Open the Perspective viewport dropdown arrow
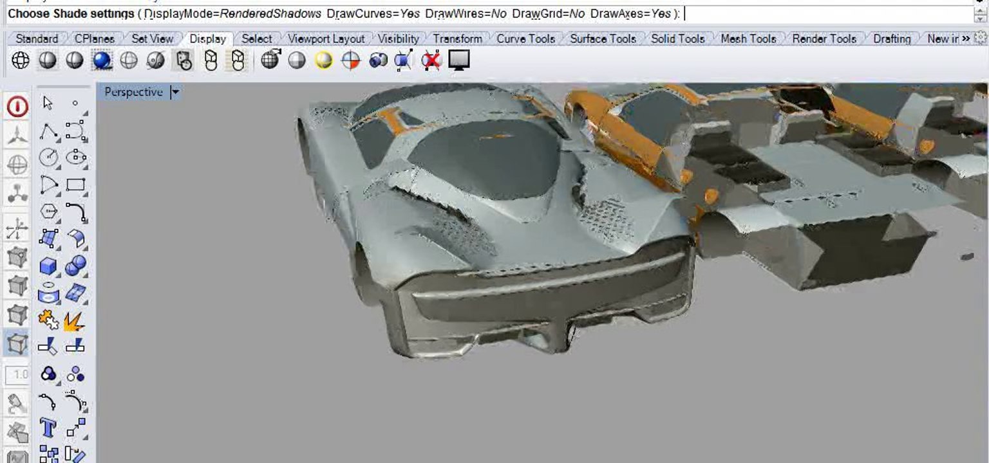Viewport: 989px width, 463px height. tap(175, 93)
